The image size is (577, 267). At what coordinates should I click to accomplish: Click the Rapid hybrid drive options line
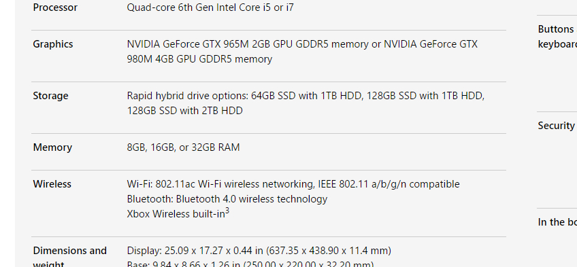click(306, 96)
